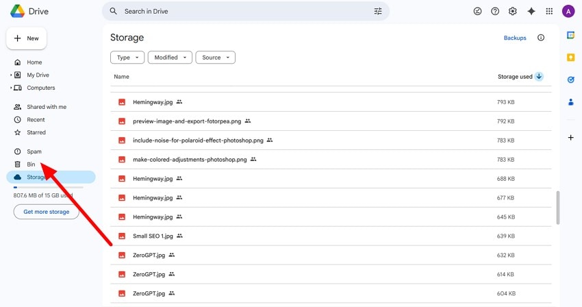This screenshot has width=582, height=307.
Task: Open Google Keep side panel
Action: [571, 58]
